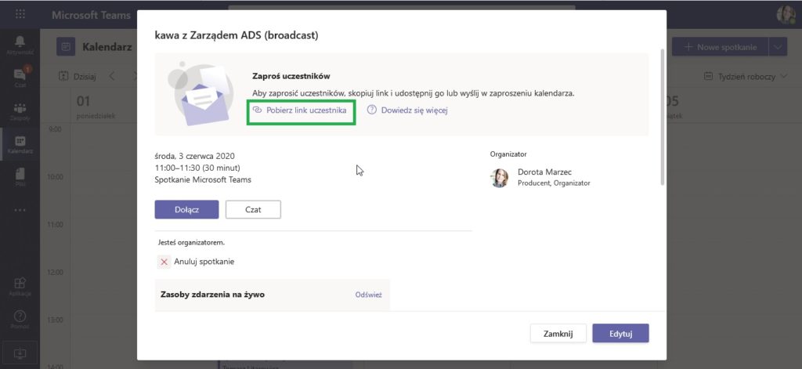Open the more apps ellipsis in sidebar
This screenshot has width=802, height=369.
pyautogui.click(x=20, y=210)
